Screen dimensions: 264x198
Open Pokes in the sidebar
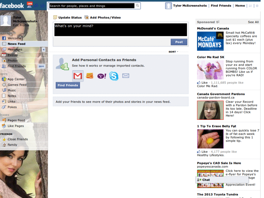click(x=12, y=107)
